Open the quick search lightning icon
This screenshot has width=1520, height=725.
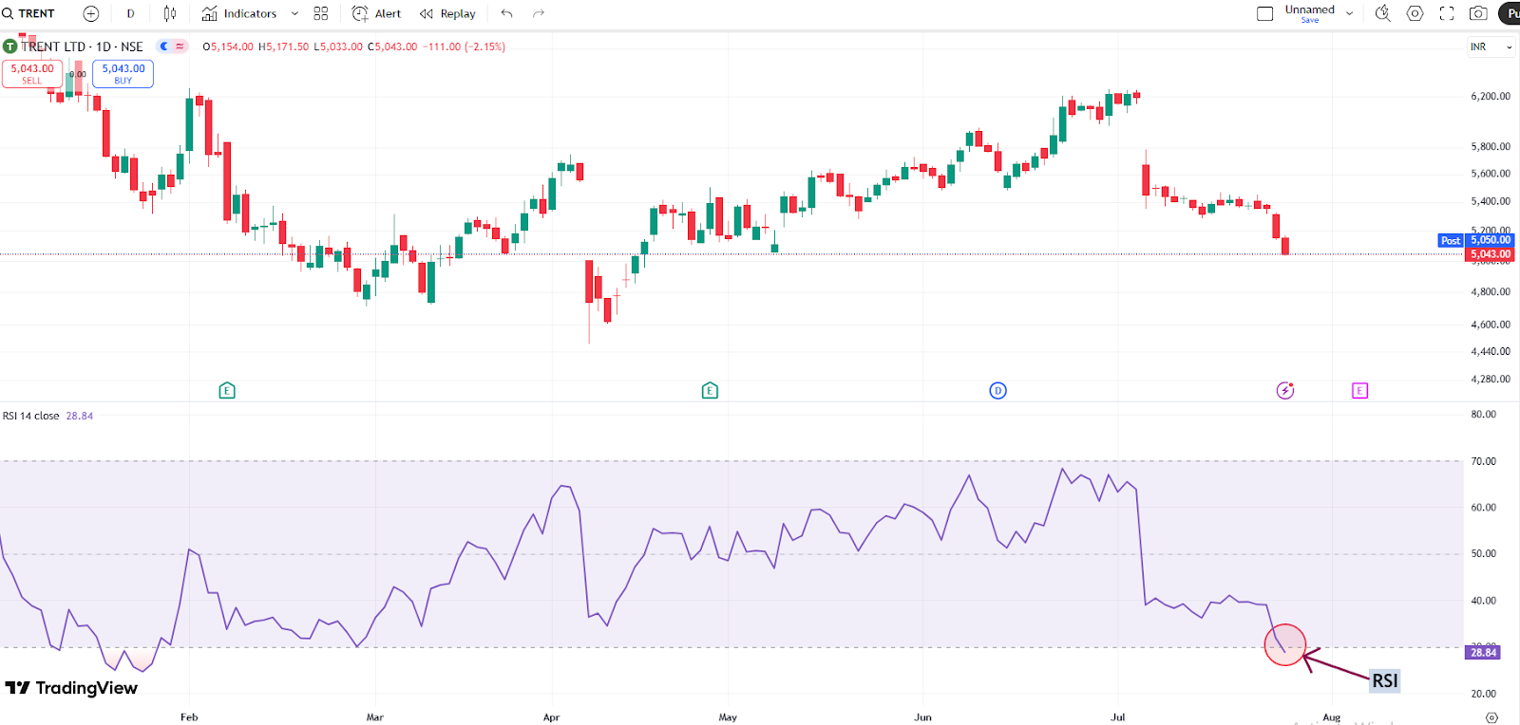1383,13
